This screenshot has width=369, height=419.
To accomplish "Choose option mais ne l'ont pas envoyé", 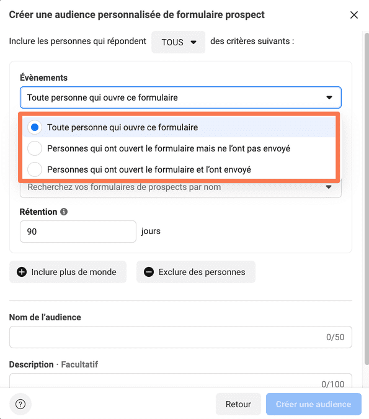I will [179, 148].
